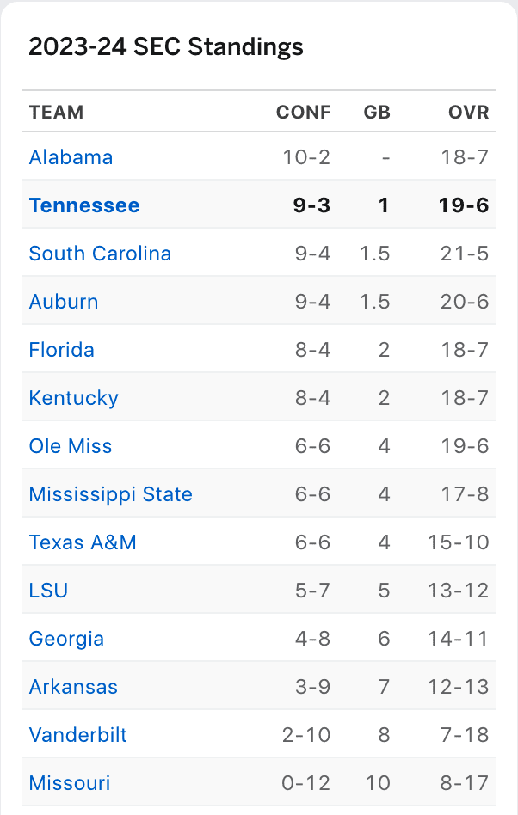Screen dimensions: 518x815
Task: Open the LSU team page
Action: point(48,591)
